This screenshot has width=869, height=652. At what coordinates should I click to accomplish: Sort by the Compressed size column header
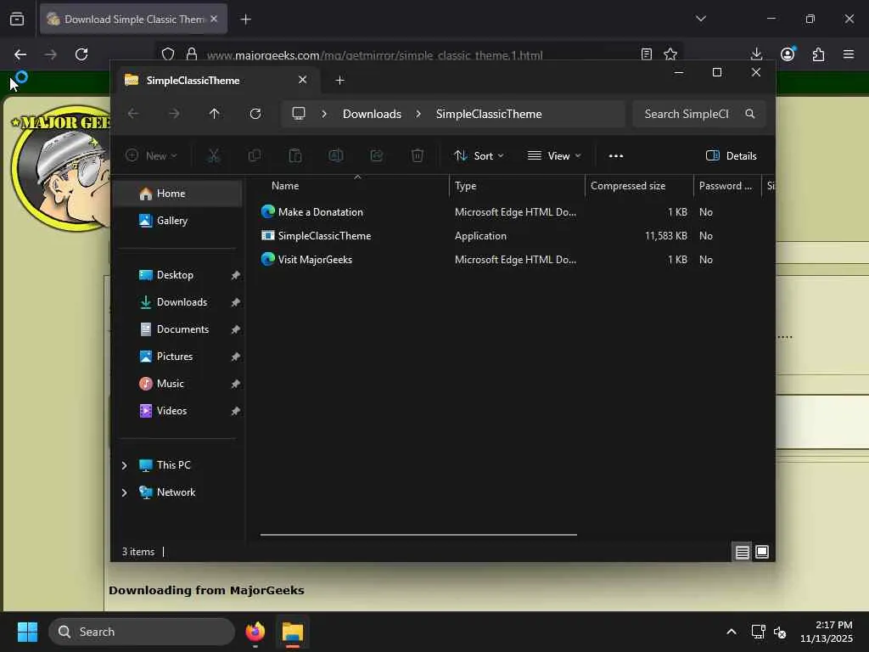pyautogui.click(x=639, y=186)
